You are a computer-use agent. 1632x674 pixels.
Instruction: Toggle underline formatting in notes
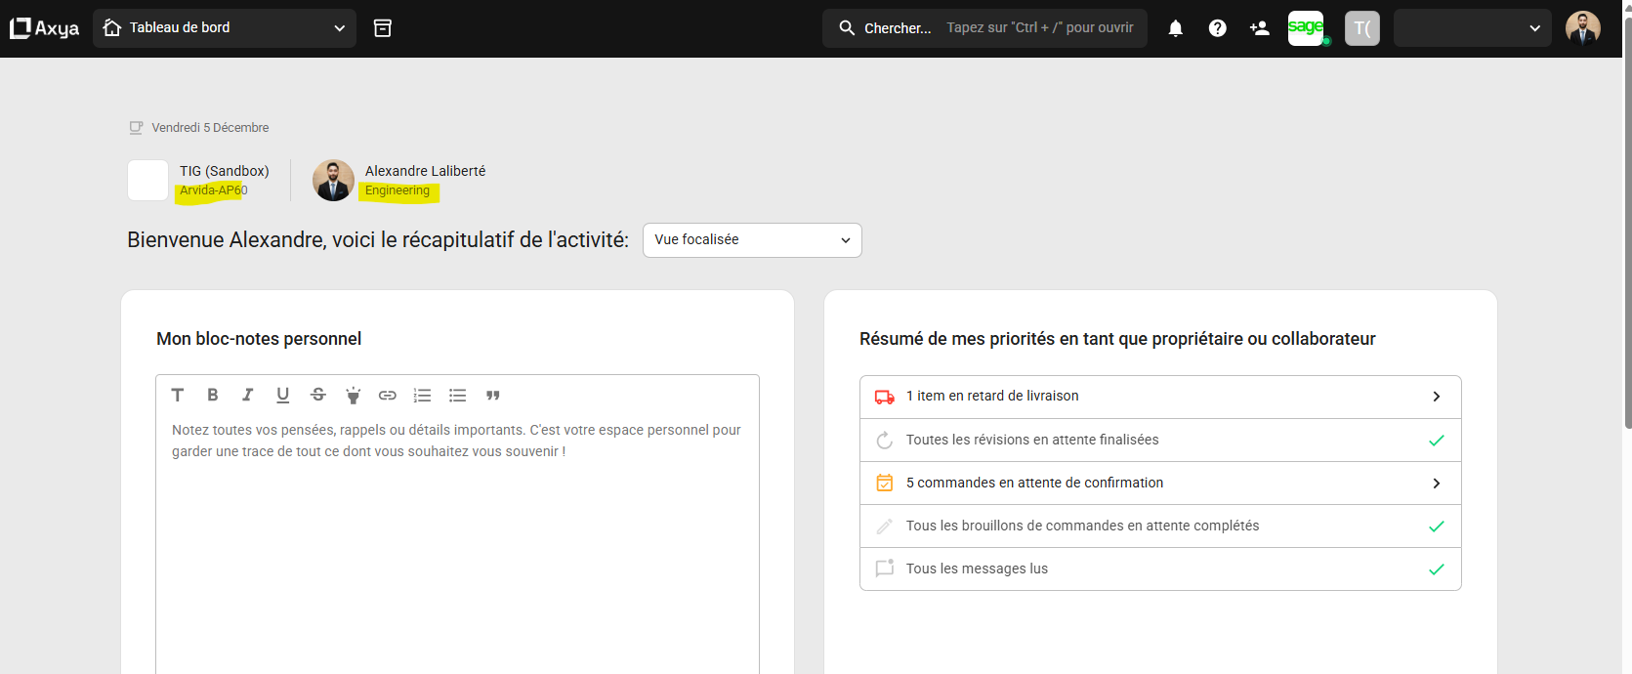pos(282,396)
